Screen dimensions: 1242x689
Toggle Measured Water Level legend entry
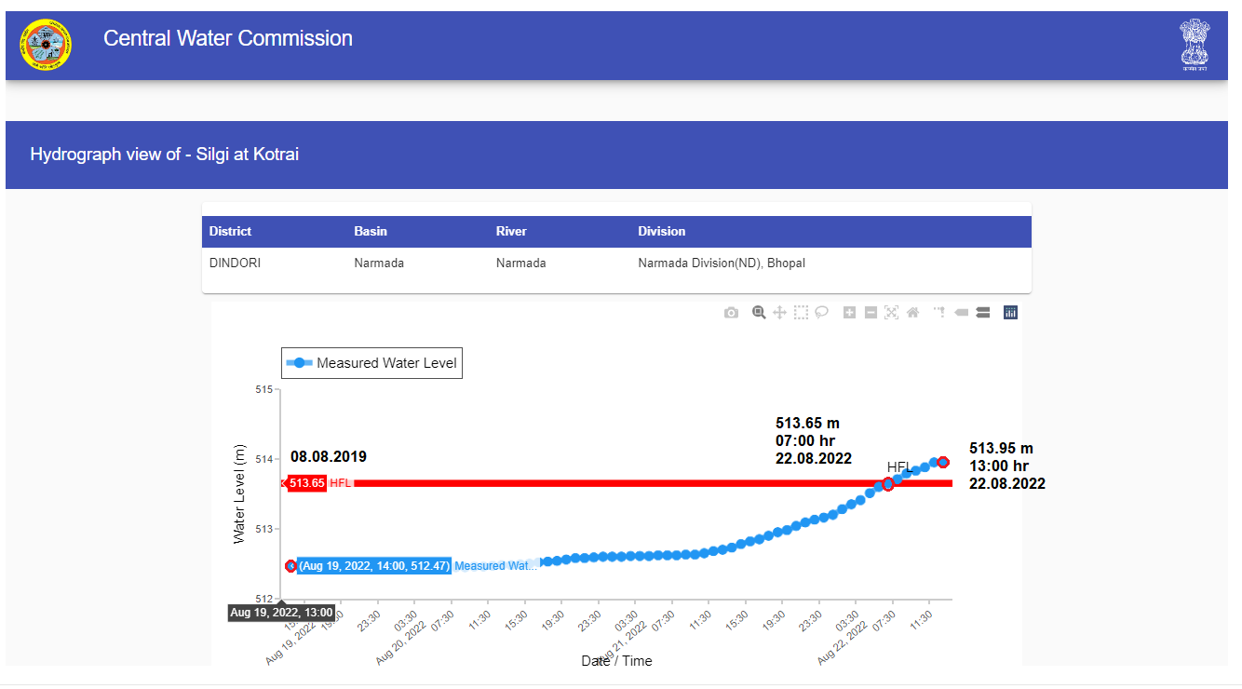click(372, 363)
